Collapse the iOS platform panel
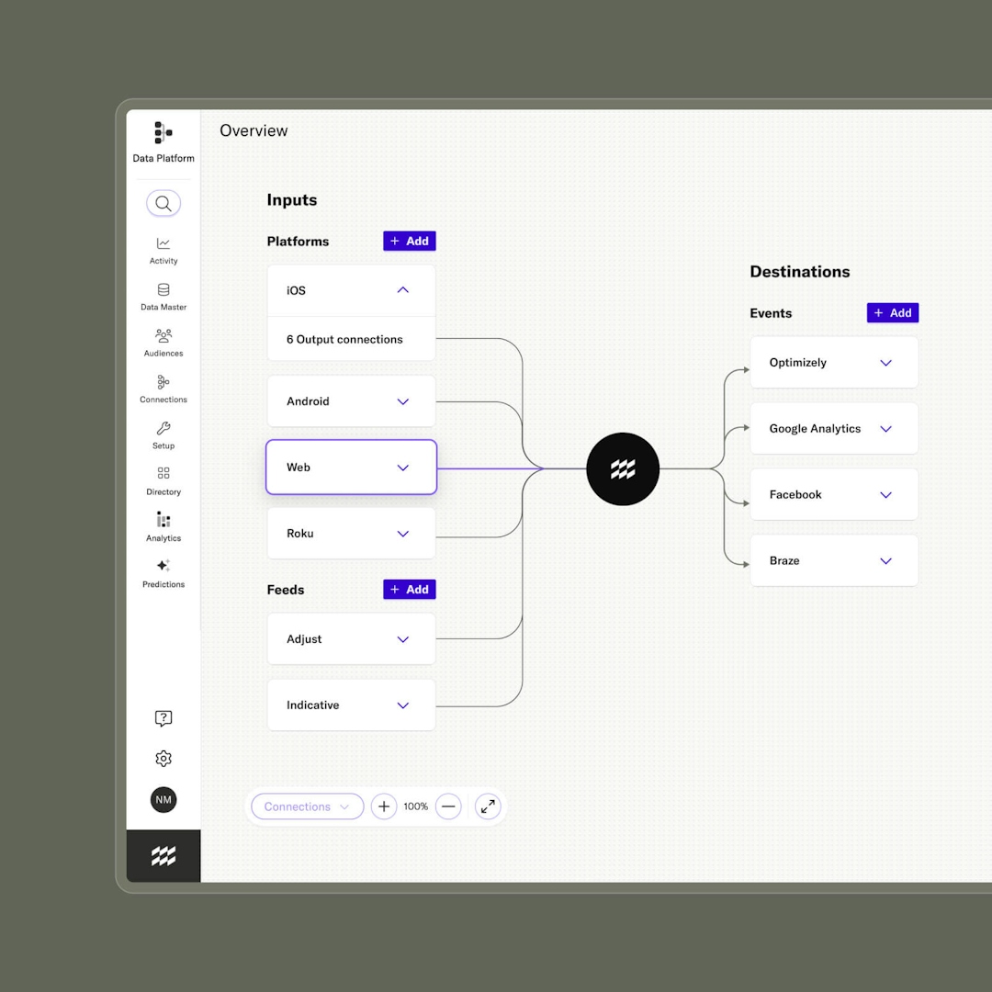Image resolution: width=992 pixels, height=992 pixels. (x=402, y=289)
